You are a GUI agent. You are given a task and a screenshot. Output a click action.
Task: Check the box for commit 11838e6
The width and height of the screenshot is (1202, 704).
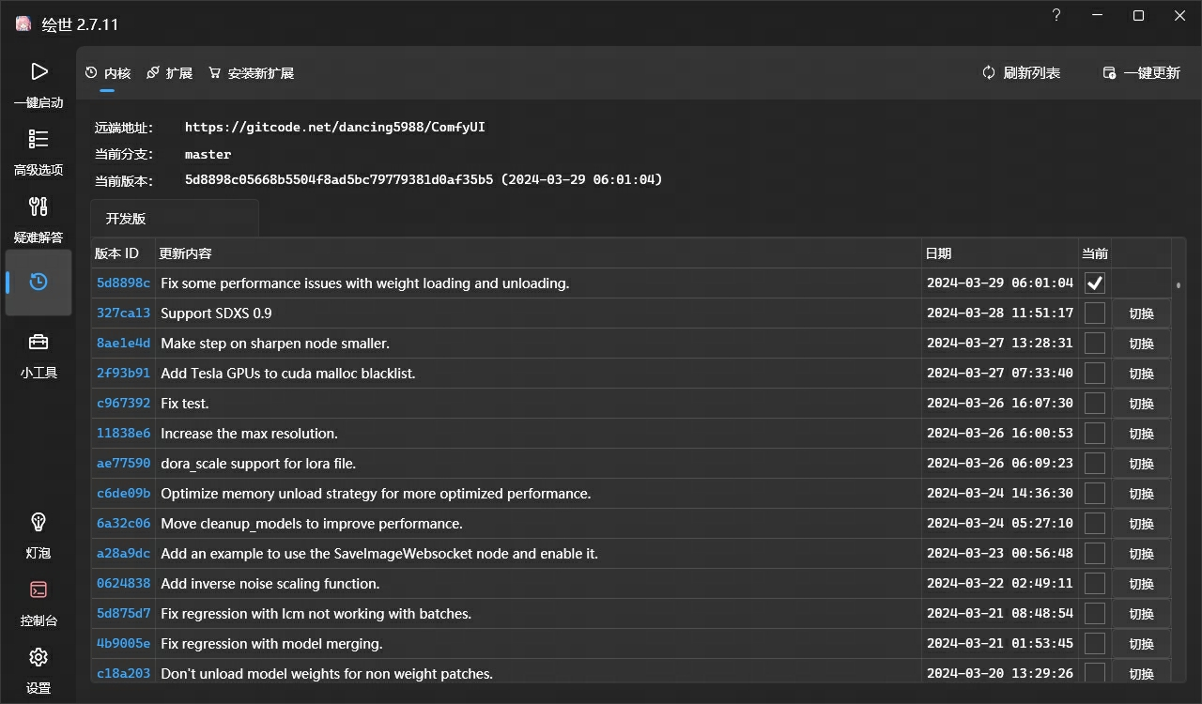coord(1095,433)
